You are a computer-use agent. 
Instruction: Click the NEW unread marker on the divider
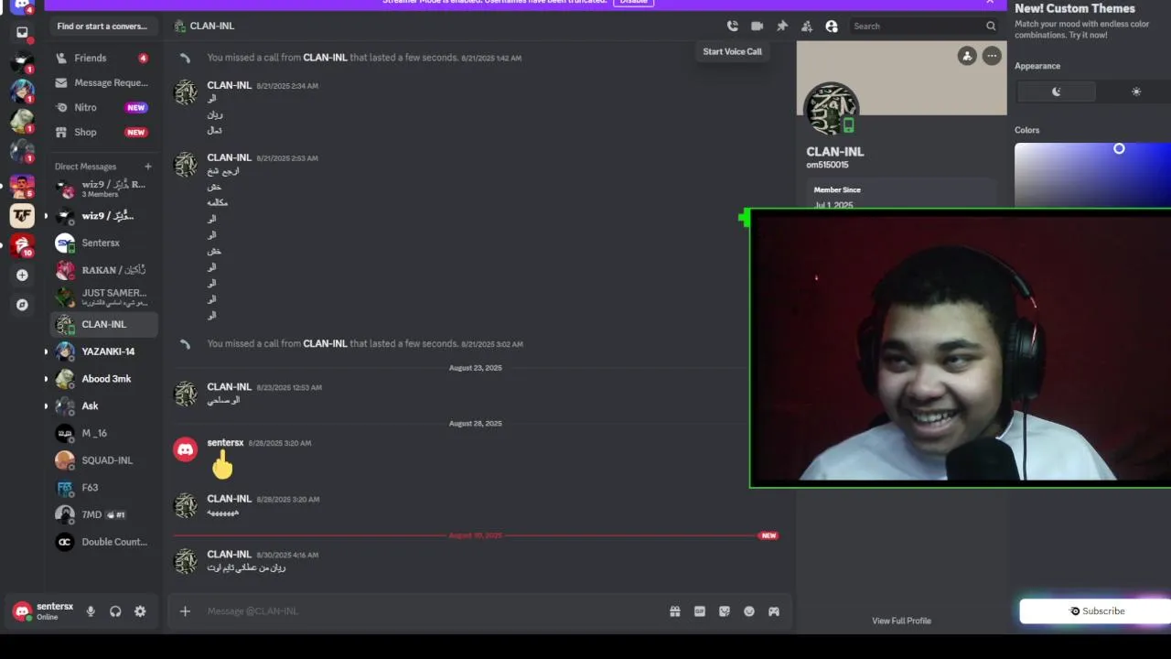coord(768,535)
